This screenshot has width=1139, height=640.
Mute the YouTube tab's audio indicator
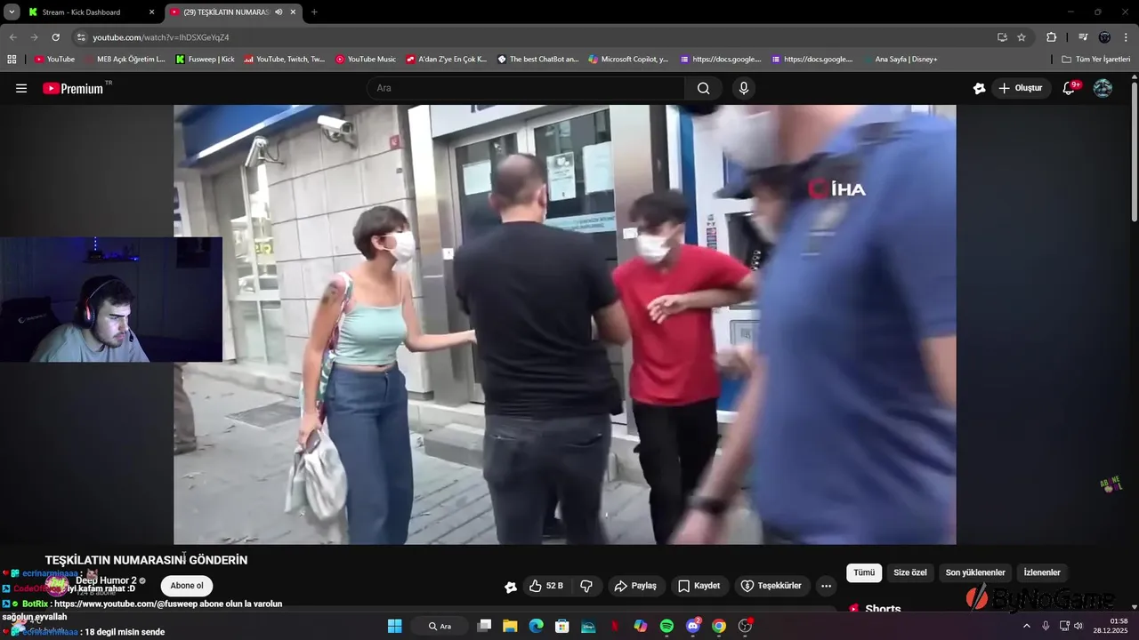pos(279,12)
